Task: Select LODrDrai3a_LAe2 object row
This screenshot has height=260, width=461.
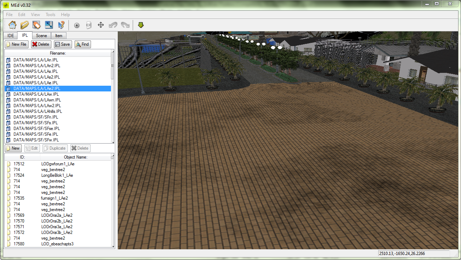Action: [x=58, y=227]
